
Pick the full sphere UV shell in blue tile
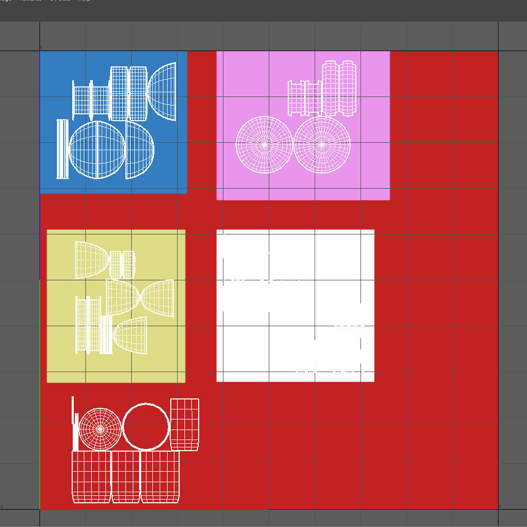pyautogui.click(x=97, y=150)
